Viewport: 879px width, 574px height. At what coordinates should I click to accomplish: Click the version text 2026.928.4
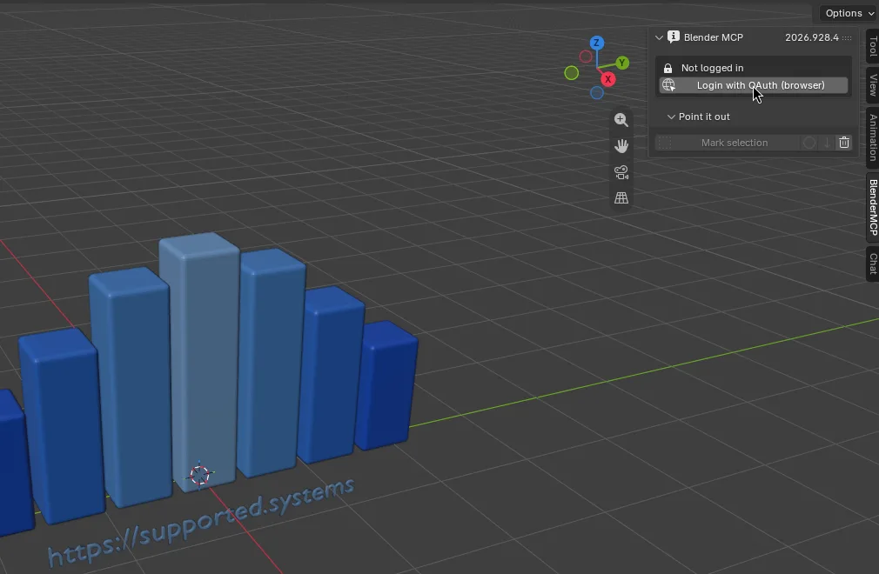click(x=812, y=37)
